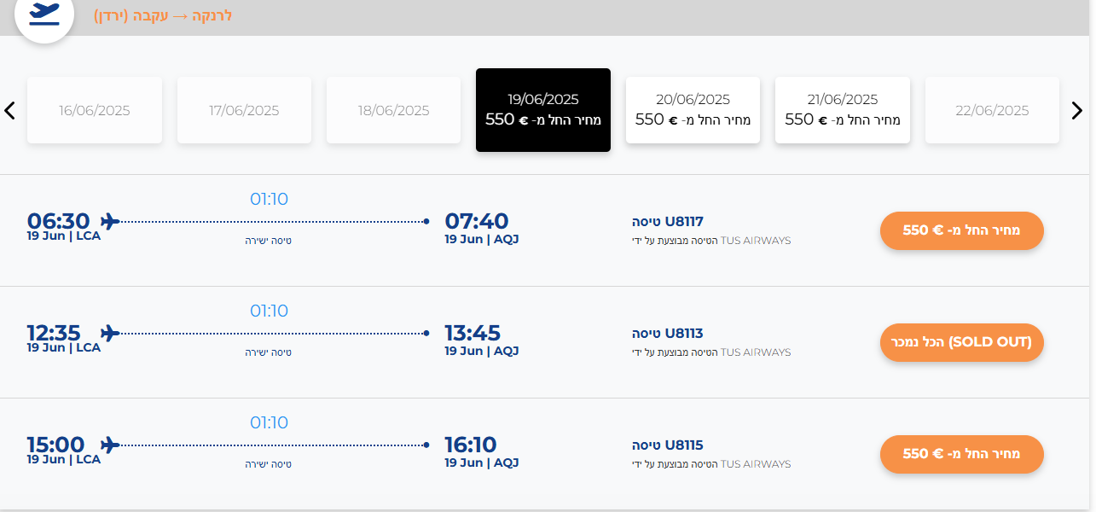Image resolution: width=1096 pixels, height=512 pixels.
Task: Book flight U8117 from 550 € button
Action: click(962, 230)
